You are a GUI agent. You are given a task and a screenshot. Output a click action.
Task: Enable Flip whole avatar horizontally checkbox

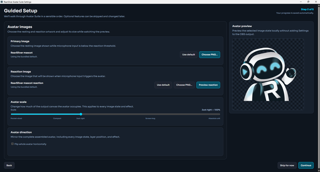pos(12,144)
